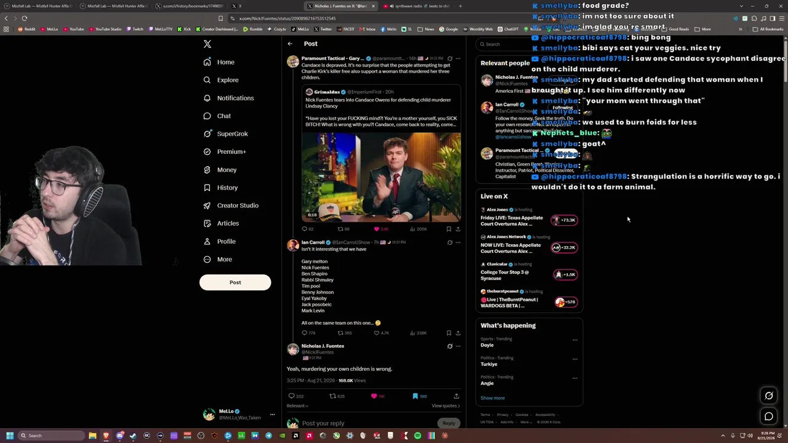Click the Post your reply field
The width and height of the screenshot is (788, 443).
368,423
